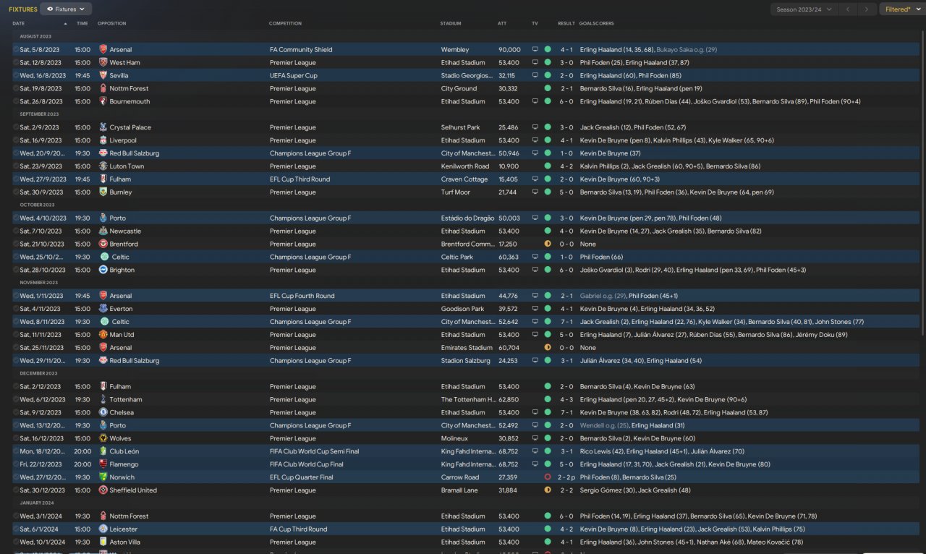Click the Everton club badge
Image resolution: width=926 pixels, height=554 pixels.
point(103,309)
